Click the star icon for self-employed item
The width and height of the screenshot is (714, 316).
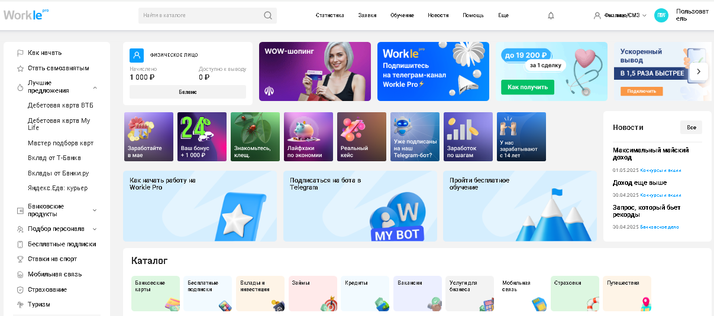coord(20,69)
